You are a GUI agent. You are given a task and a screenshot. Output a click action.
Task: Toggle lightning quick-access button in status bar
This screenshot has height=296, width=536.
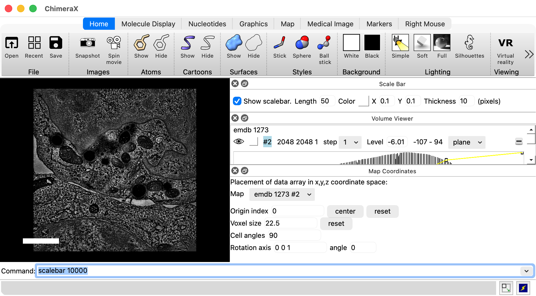(523, 288)
